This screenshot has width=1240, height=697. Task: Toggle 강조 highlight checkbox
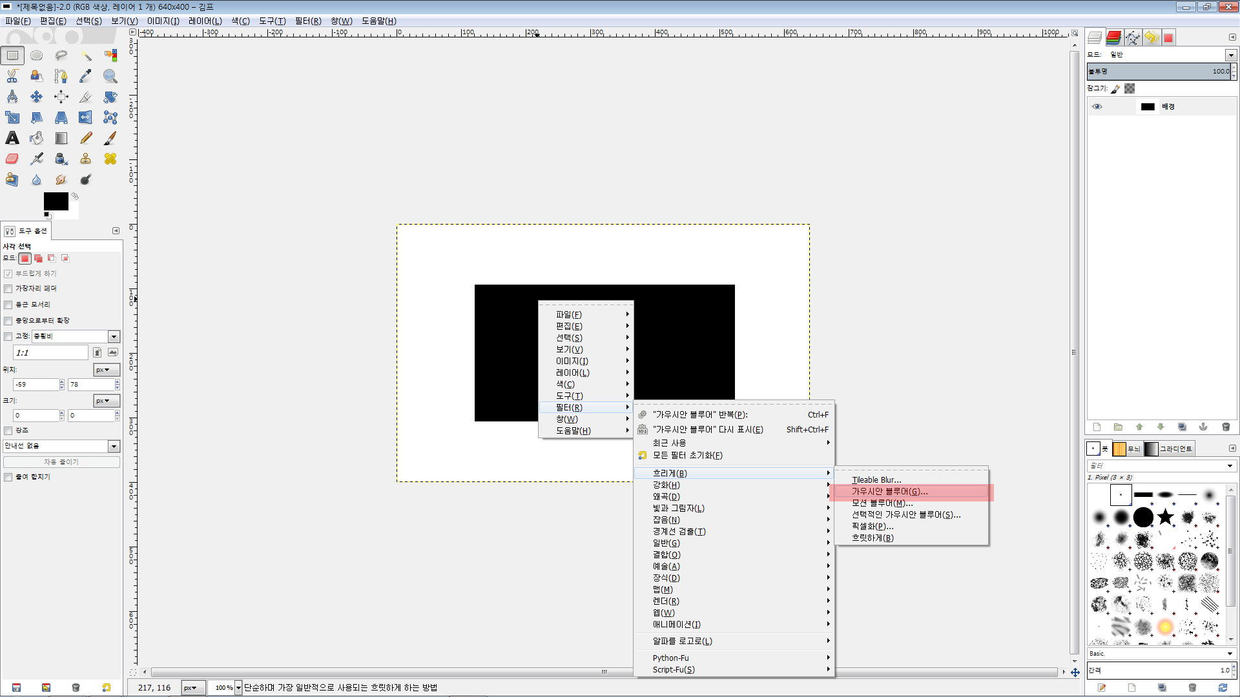pyautogui.click(x=8, y=430)
